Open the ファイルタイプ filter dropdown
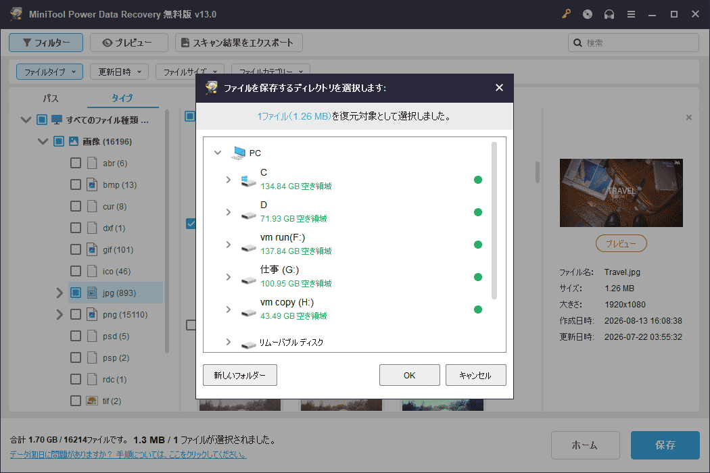710x473 pixels. coord(50,72)
